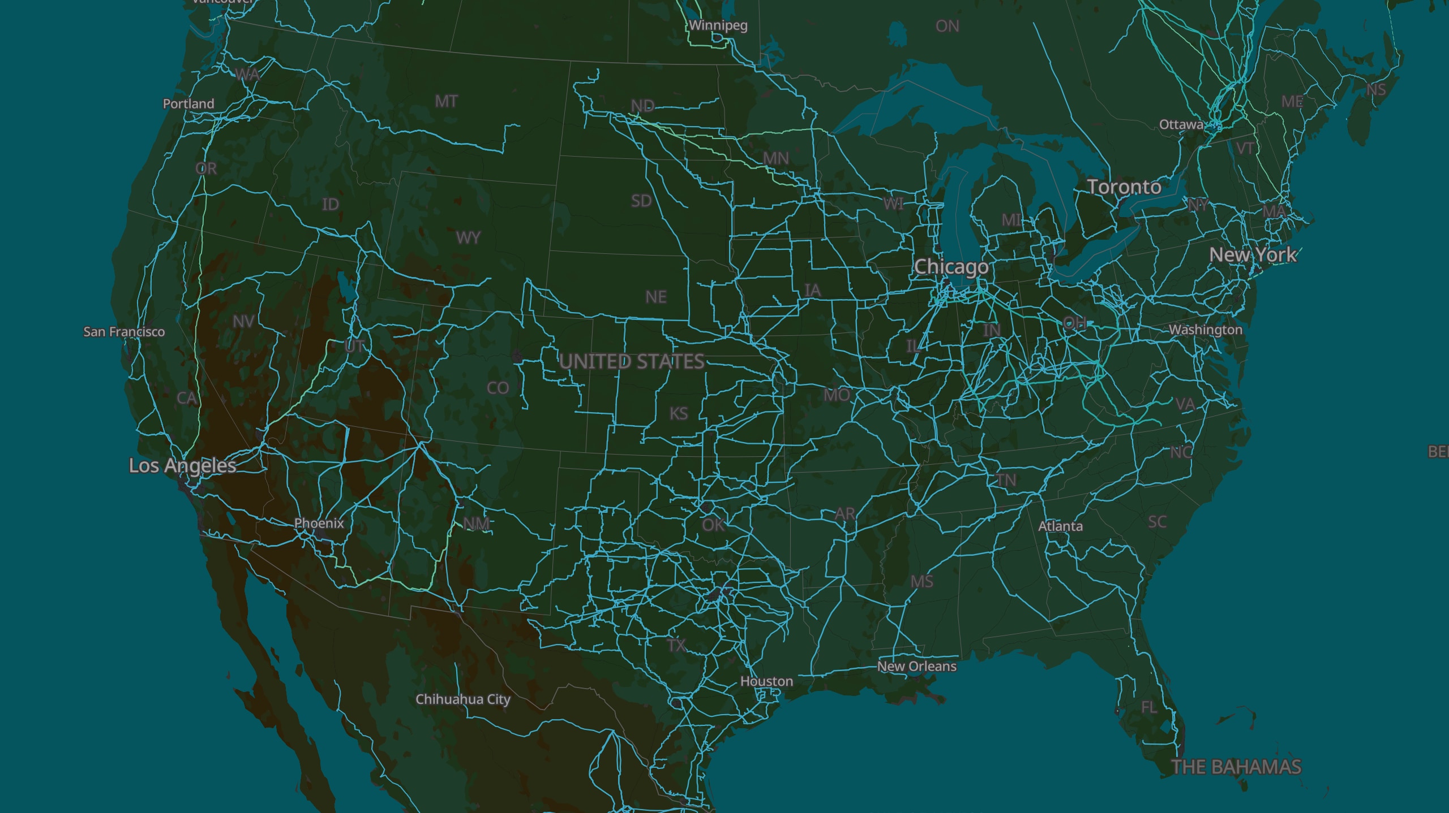Select the MO state label
This screenshot has width=1449, height=813.
pyautogui.click(x=837, y=395)
